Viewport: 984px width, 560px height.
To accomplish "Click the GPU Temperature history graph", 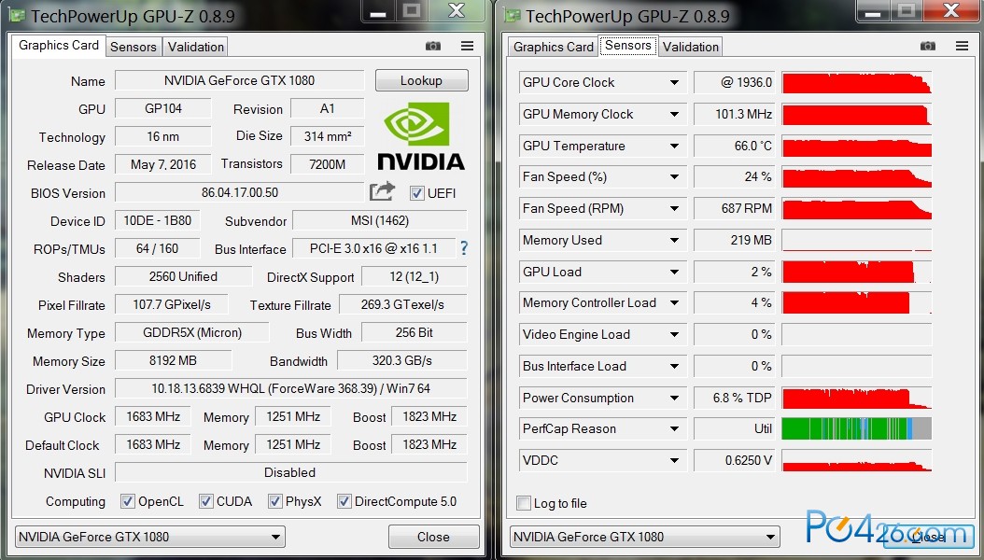I will [x=857, y=146].
